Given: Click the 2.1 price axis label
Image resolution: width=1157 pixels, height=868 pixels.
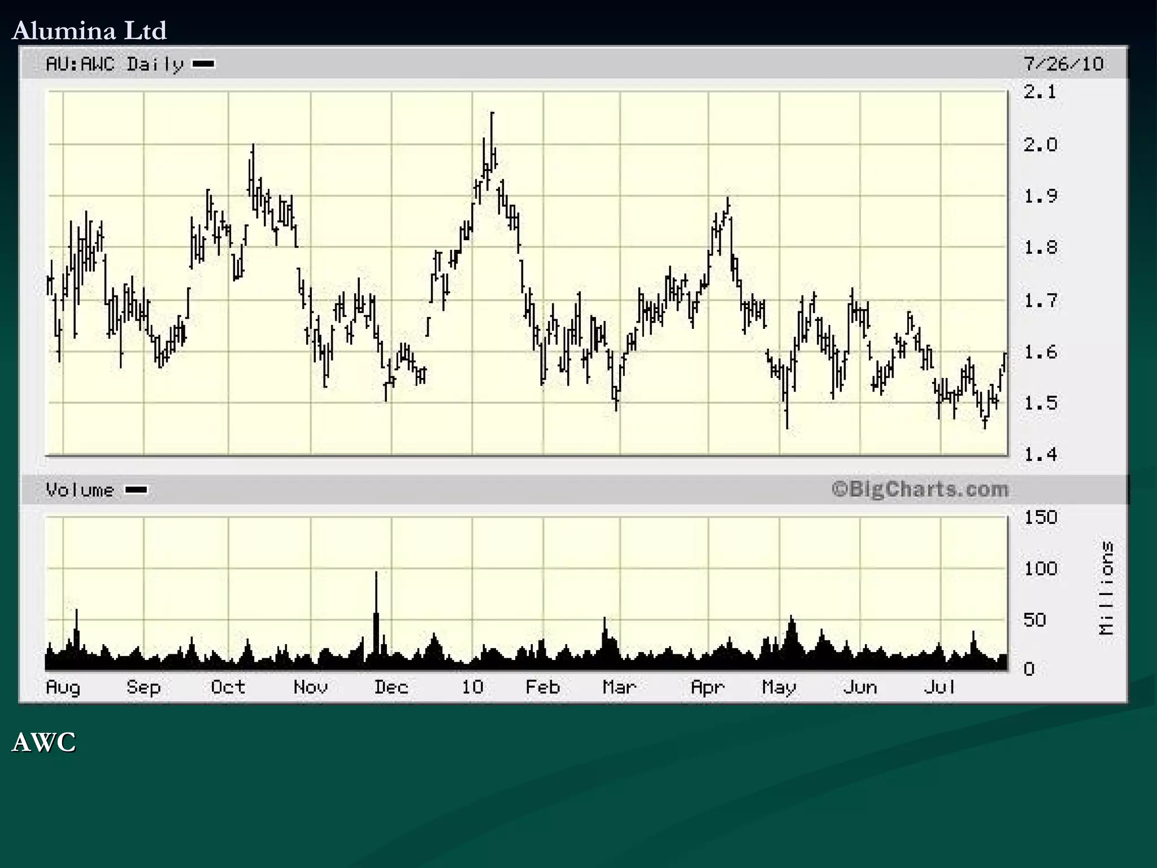Looking at the screenshot, I should point(1040,92).
